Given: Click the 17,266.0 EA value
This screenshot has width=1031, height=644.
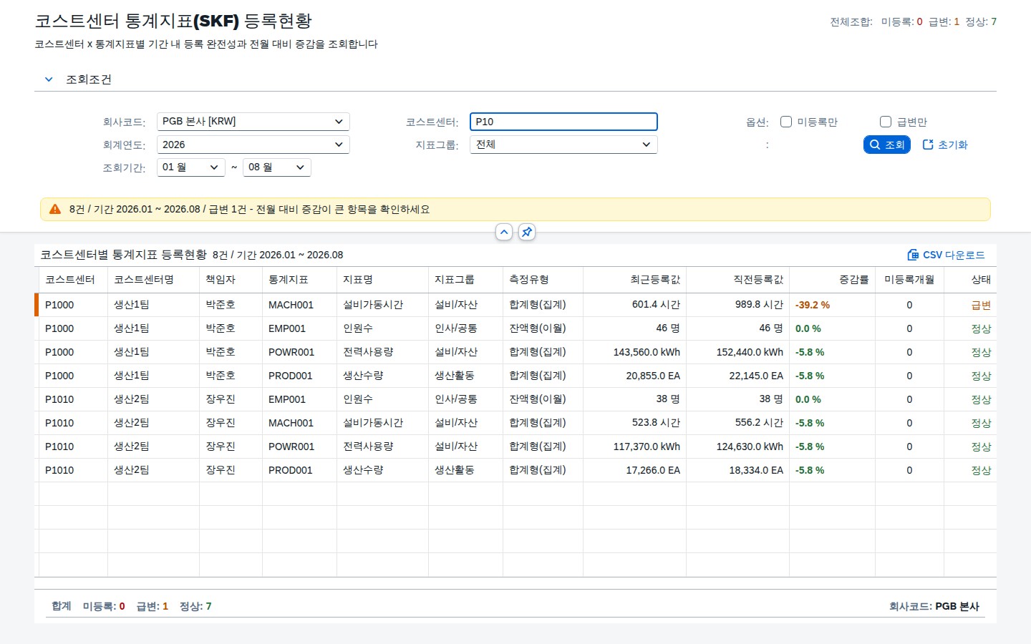Looking at the screenshot, I should pyautogui.click(x=653, y=470).
